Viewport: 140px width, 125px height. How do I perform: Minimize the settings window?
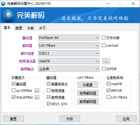tap(108, 4)
